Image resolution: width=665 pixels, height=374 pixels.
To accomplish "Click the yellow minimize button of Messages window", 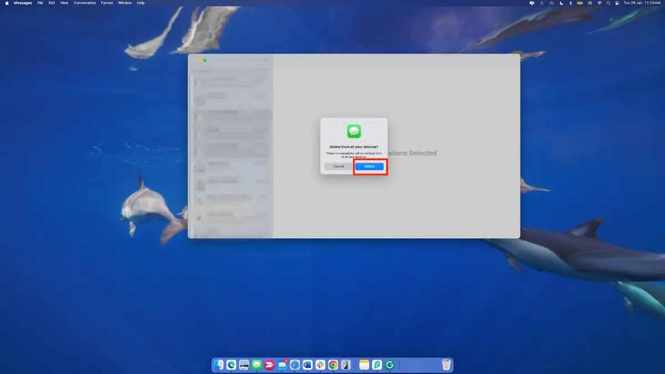I will tap(200, 60).
